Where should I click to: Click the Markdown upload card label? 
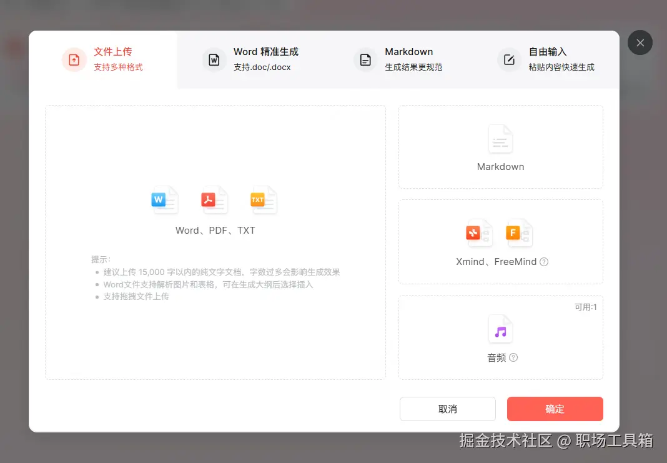[501, 167]
